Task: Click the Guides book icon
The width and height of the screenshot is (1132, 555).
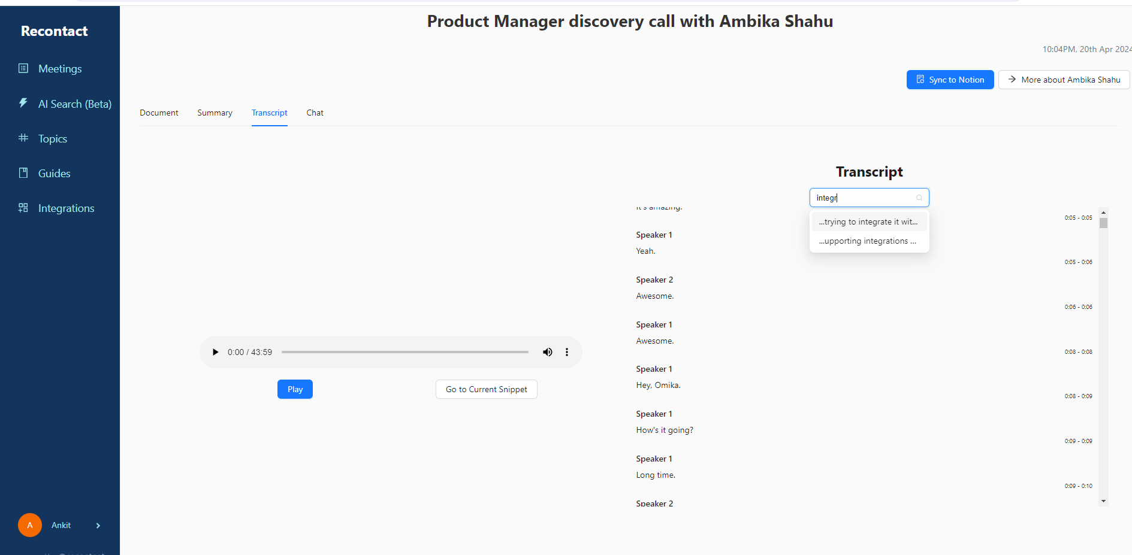Action: tap(23, 173)
